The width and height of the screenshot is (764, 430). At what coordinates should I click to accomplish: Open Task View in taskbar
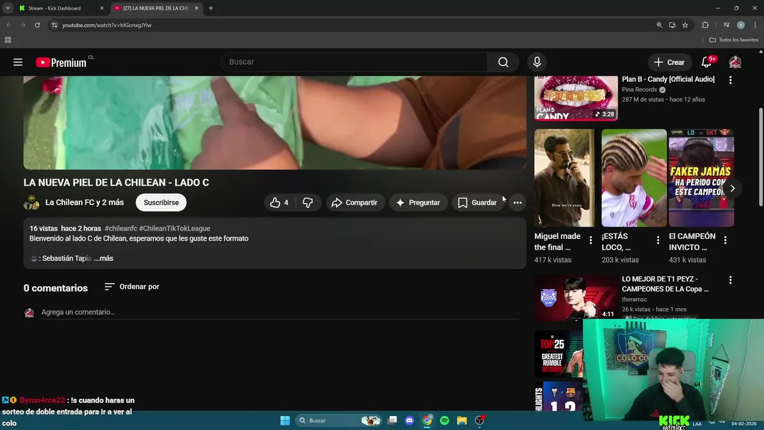tap(392, 420)
